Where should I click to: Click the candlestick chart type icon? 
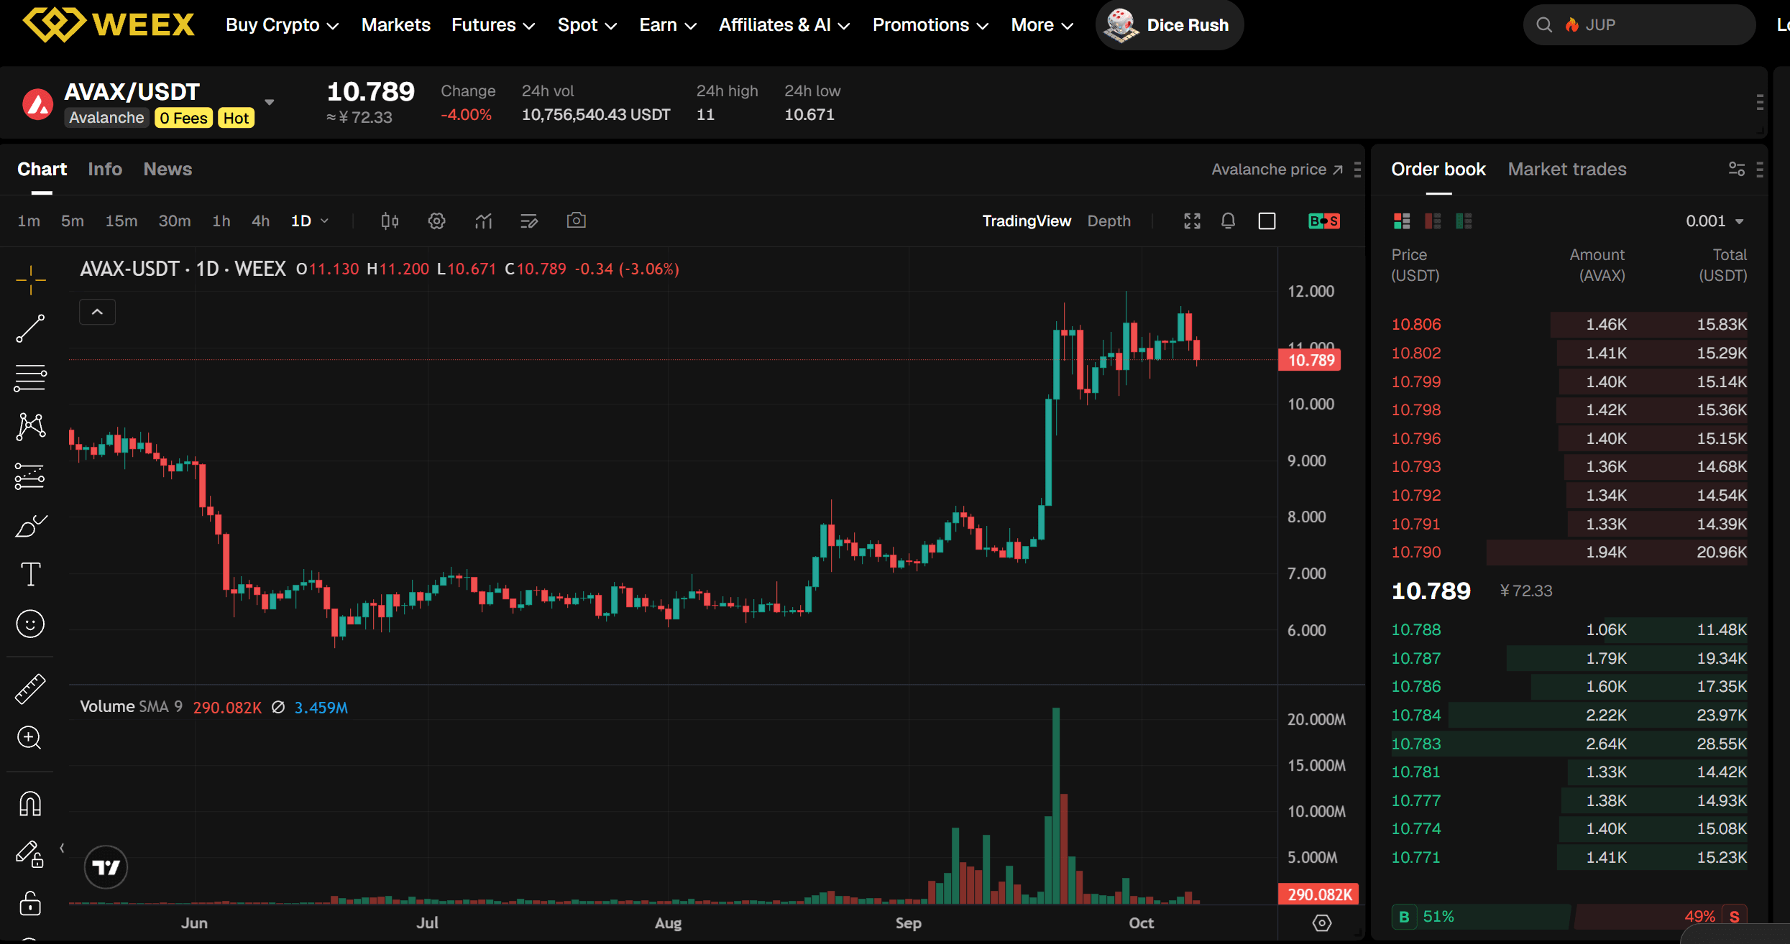pos(390,221)
